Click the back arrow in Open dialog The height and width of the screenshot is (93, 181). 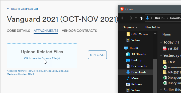pyautogui.click(x=123, y=18)
